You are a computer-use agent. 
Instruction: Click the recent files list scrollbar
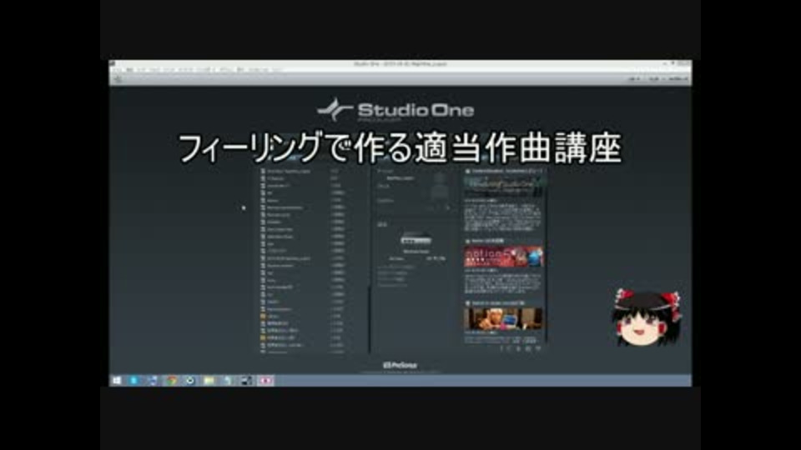coord(369,319)
